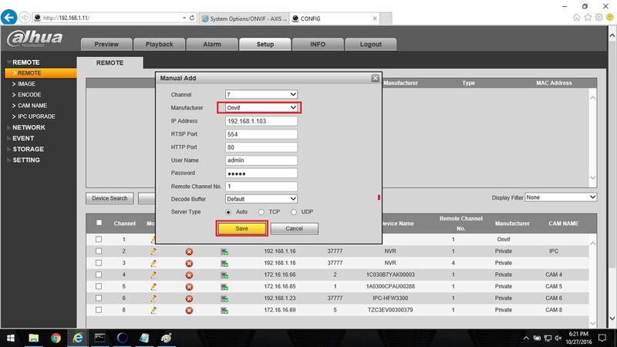Select TCP server type radio button
617x347 pixels.
261,212
